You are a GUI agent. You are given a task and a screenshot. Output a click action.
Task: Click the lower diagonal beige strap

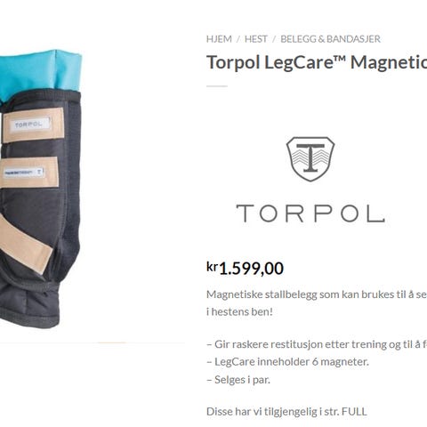(25, 244)
